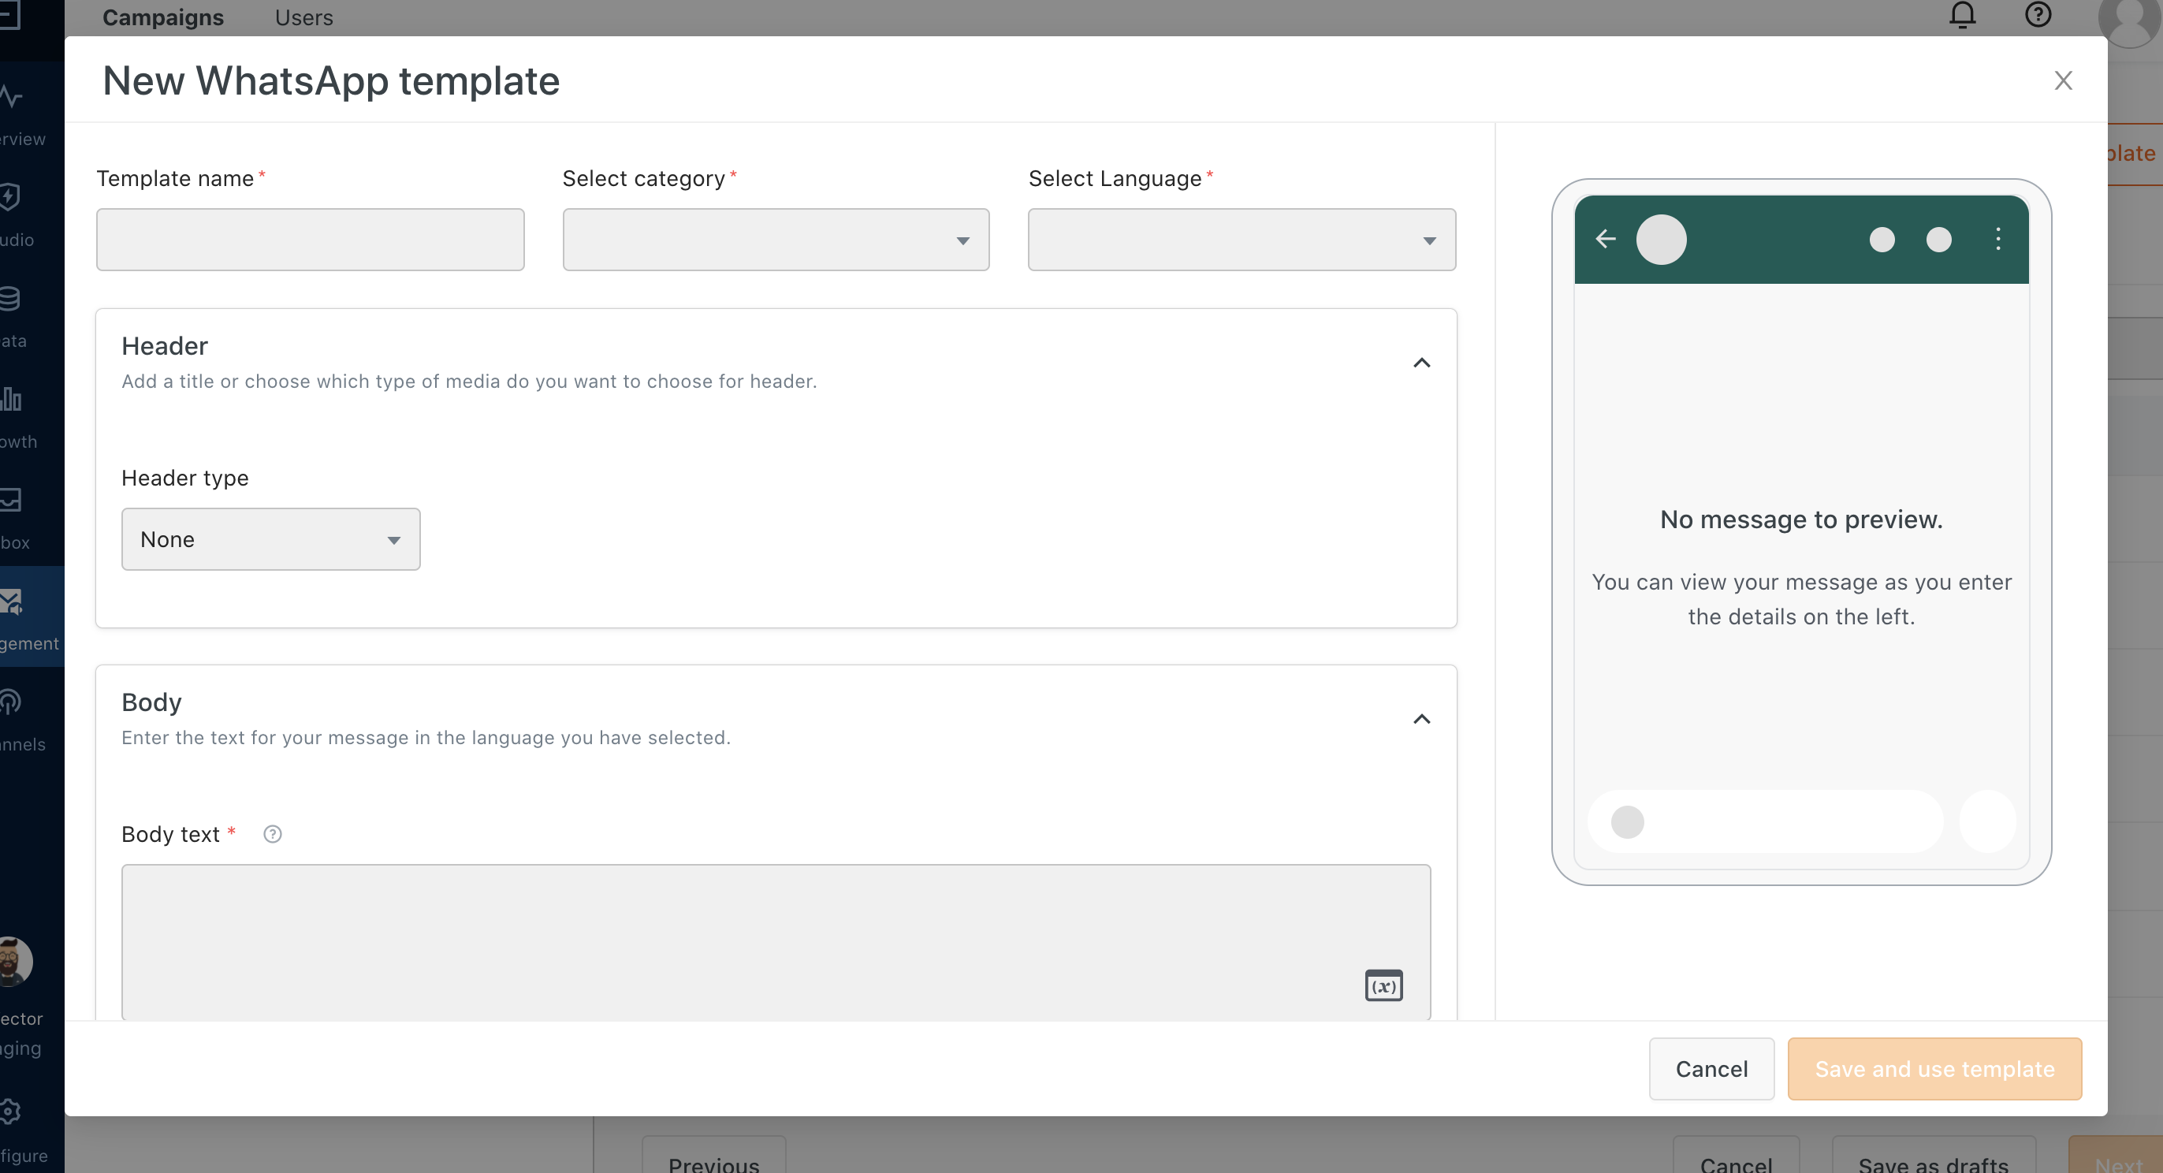Click three-dot menu in phone preview
This screenshot has width=2163, height=1173.
[x=1998, y=240]
